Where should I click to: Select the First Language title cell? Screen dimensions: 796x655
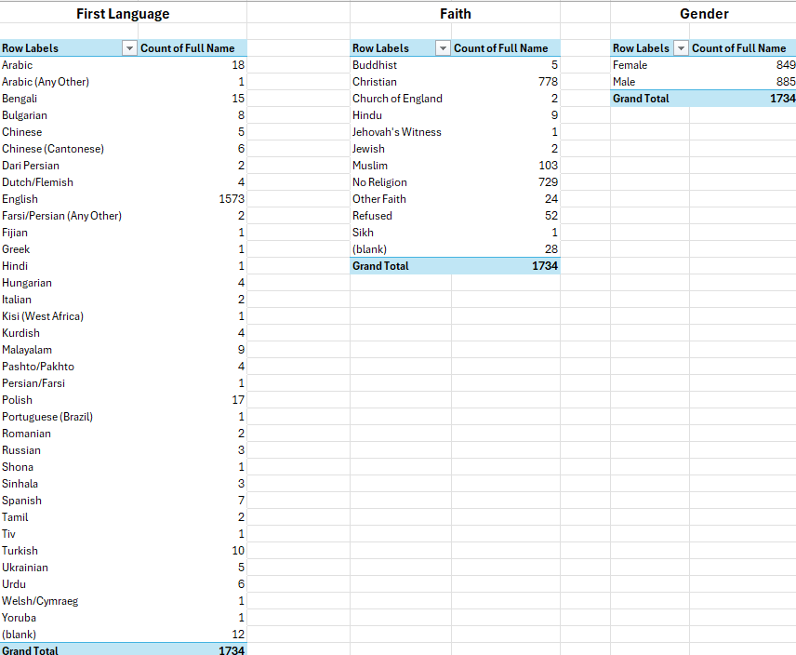[x=123, y=14]
